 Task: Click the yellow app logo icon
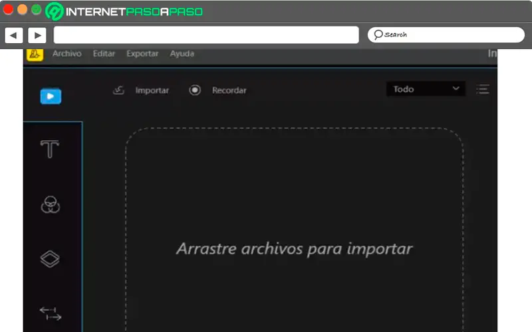(35, 54)
